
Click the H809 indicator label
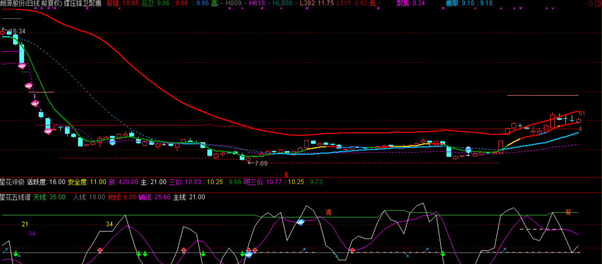236,4
